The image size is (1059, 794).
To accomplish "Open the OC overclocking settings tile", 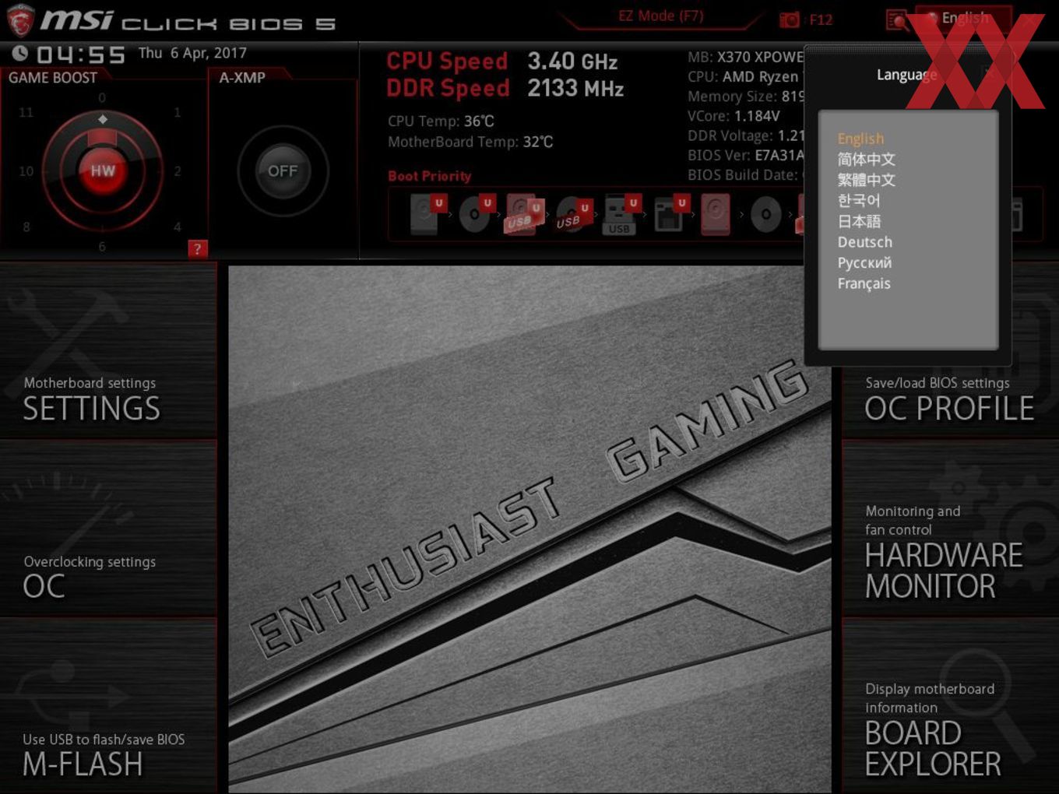I will 108,529.
